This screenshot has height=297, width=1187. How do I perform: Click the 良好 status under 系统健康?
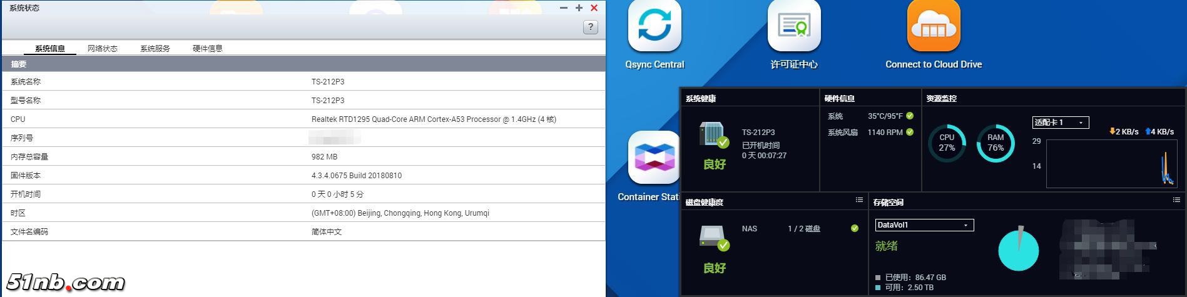pos(714,164)
